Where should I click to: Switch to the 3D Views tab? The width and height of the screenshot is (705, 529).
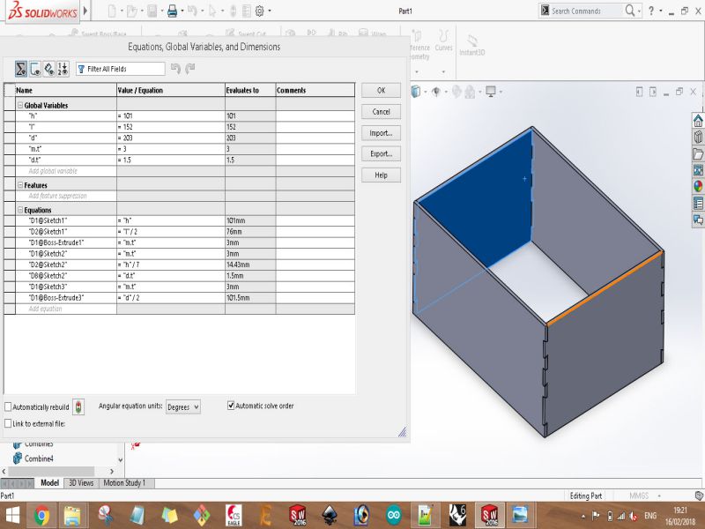(81, 482)
